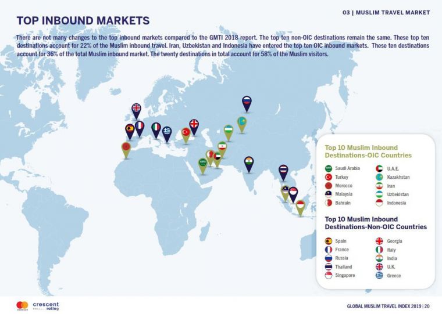The image size is (442, 314).
Task: Click the Malaysia flag icon in the legend
Action: (329, 194)
